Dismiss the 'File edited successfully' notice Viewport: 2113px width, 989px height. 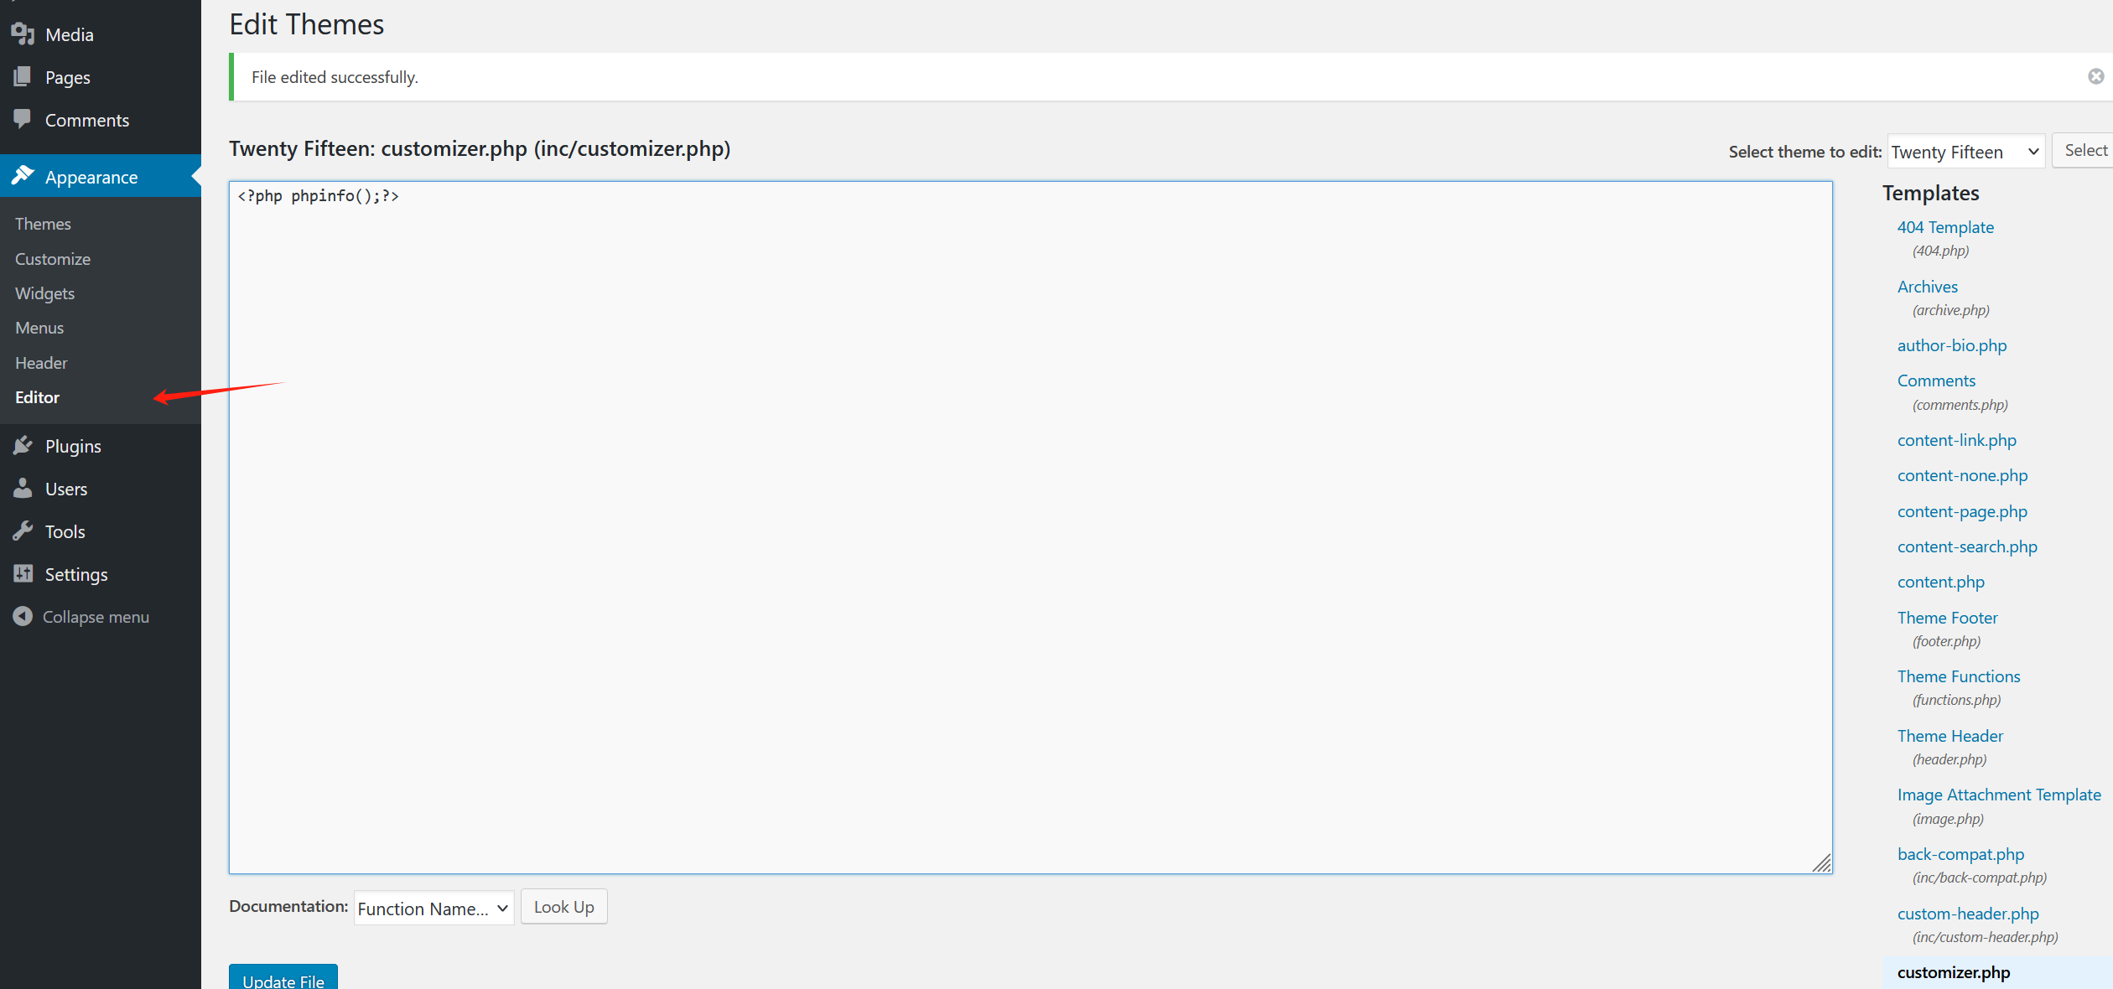pyautogui.click(x=2095, y=76)
